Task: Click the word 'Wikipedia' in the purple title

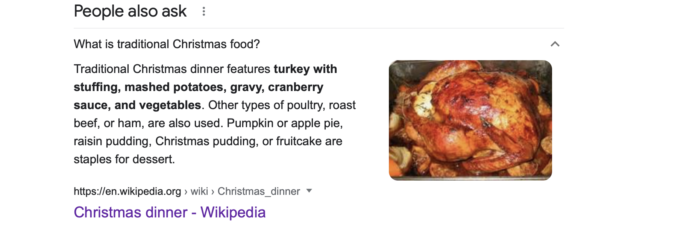Action: 233,212
